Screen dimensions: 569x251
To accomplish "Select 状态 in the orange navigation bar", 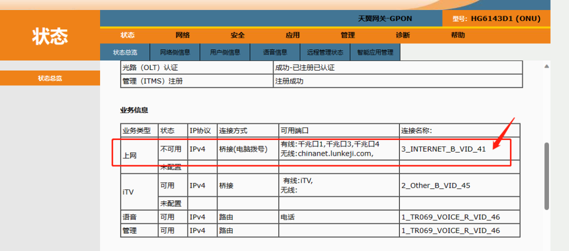I will 127,35.
